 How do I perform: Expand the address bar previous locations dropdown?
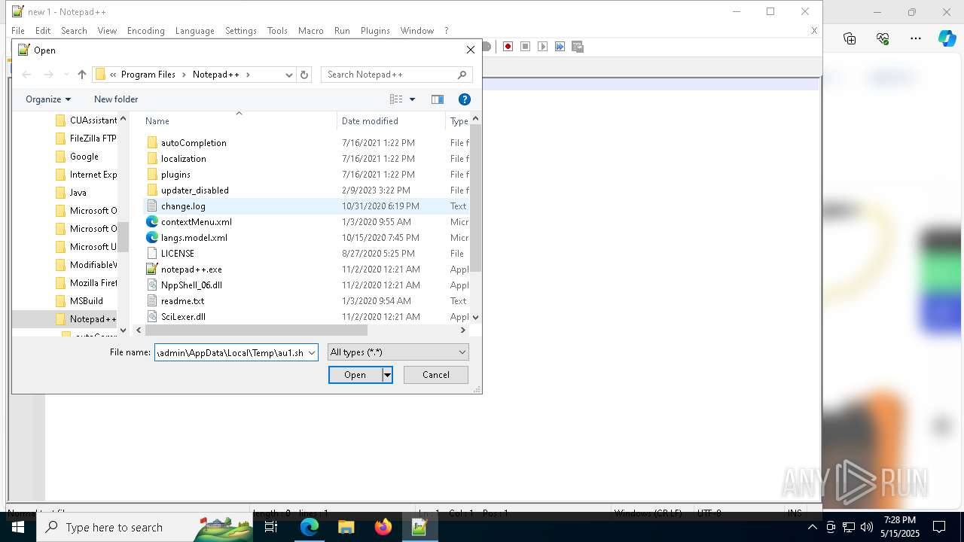[x=288, y=75]
